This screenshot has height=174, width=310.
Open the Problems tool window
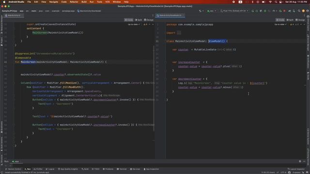[108, 169]
